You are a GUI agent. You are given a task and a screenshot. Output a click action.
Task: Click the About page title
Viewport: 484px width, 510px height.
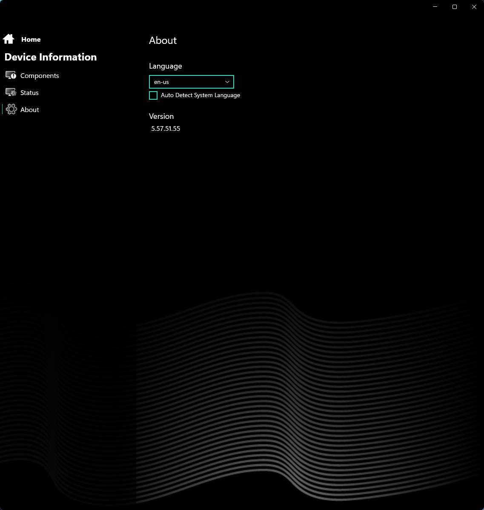click(x=163, y=40)
